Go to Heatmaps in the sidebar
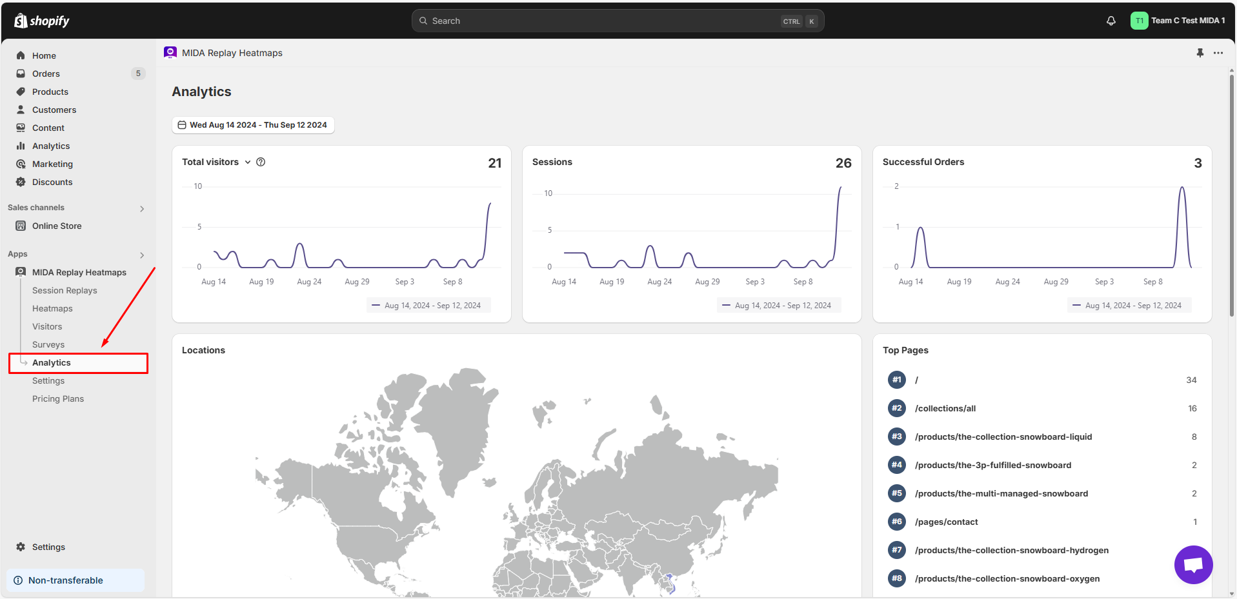The width and height of the screenshot is (1237, 599). point(52,309)
